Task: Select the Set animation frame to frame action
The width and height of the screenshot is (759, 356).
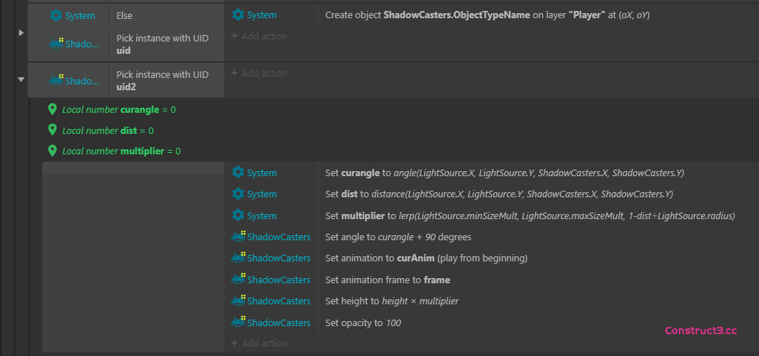Action: tap(387, 280)
